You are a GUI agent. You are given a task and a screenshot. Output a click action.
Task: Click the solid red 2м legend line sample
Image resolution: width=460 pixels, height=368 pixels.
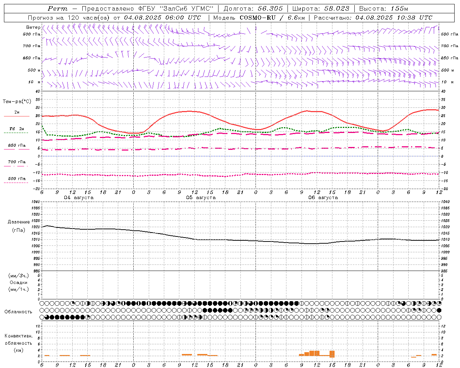point(17,116)
